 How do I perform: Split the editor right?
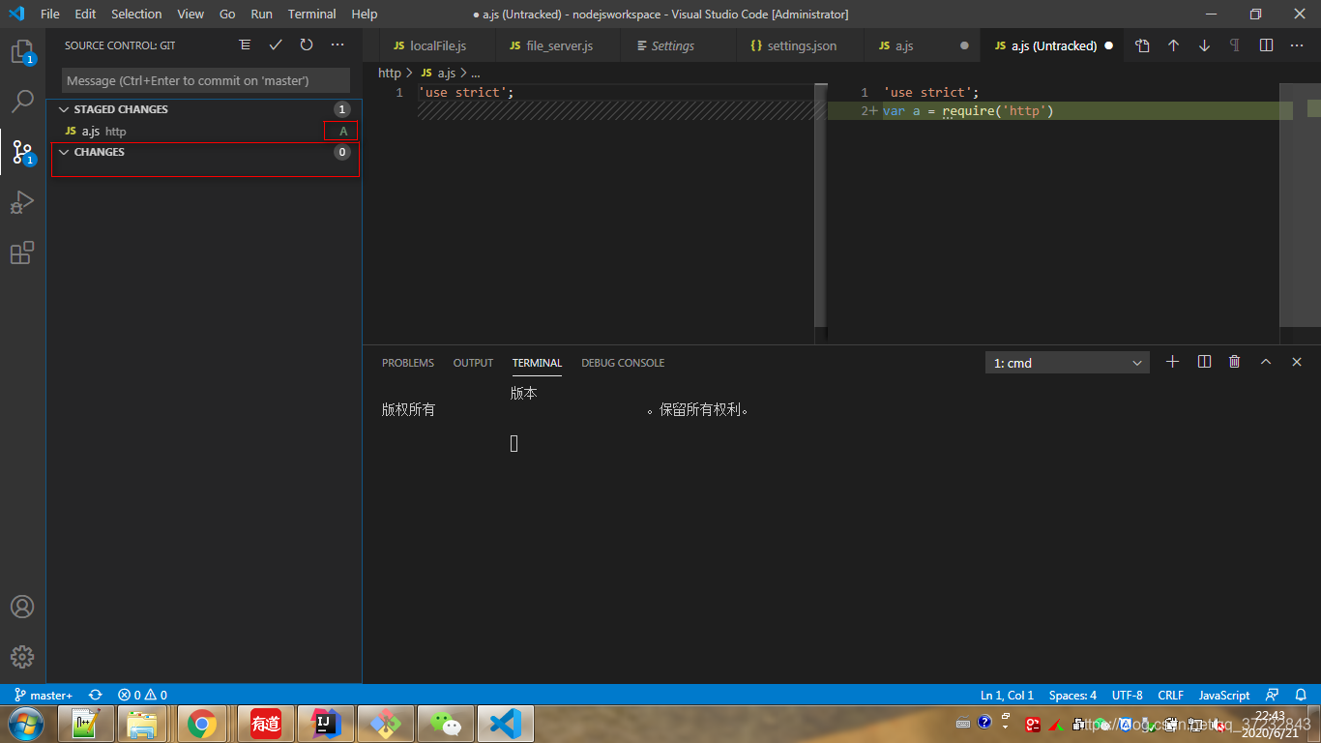[1266, 45]
